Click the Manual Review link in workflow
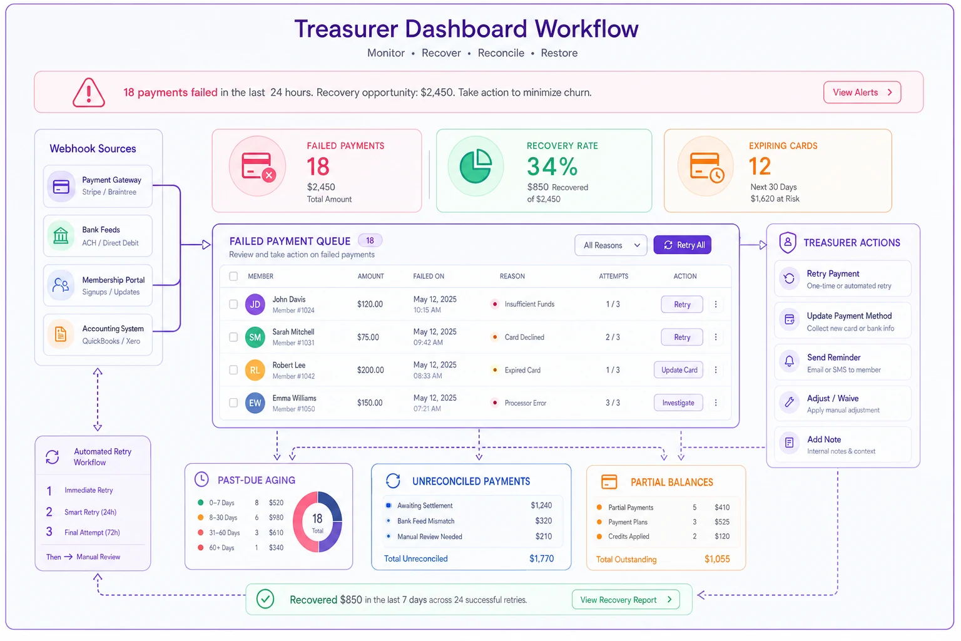This screenshot has height=641, width=961. tap(98, 557)
